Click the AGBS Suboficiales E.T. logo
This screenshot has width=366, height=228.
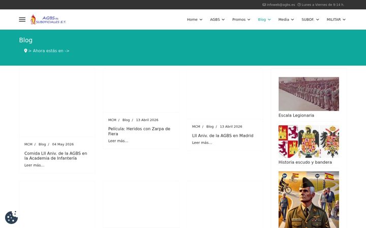pos(48,20)
